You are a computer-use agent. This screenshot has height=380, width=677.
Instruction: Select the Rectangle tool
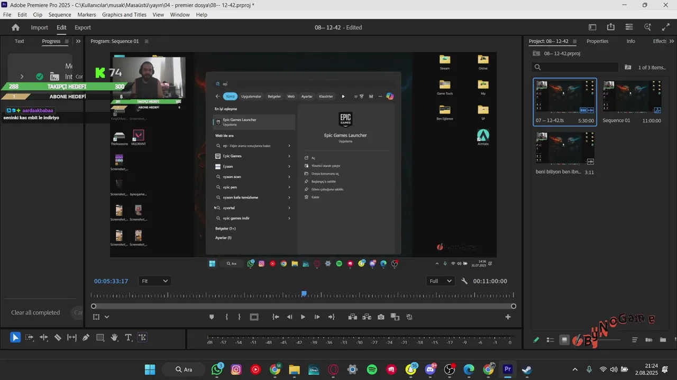(x=100, y=337)
